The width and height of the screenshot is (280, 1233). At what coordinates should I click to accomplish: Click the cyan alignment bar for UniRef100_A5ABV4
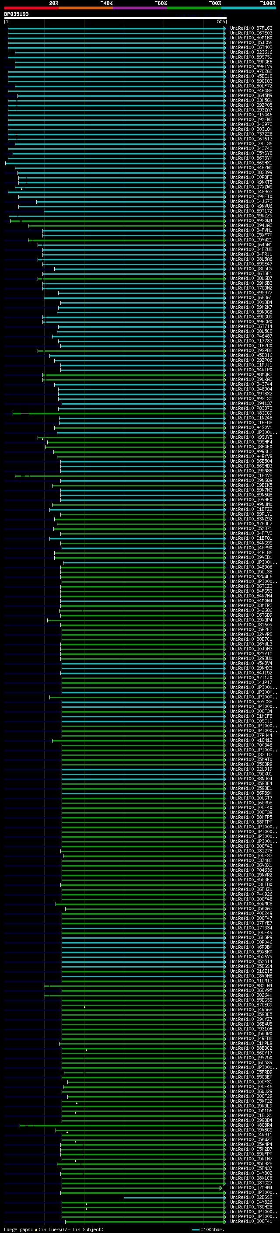point(143,663)
